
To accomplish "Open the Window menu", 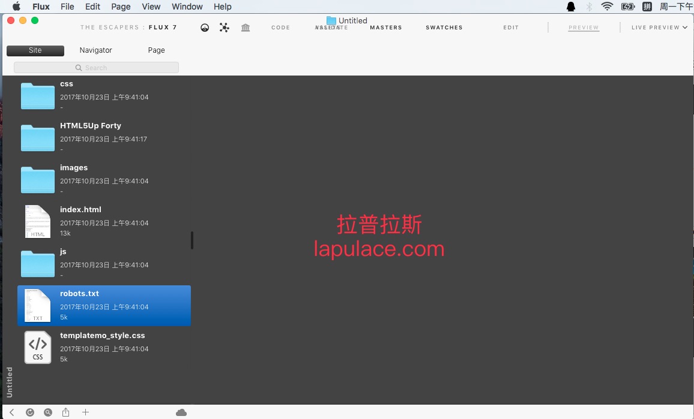I will (x=187, y=7).
